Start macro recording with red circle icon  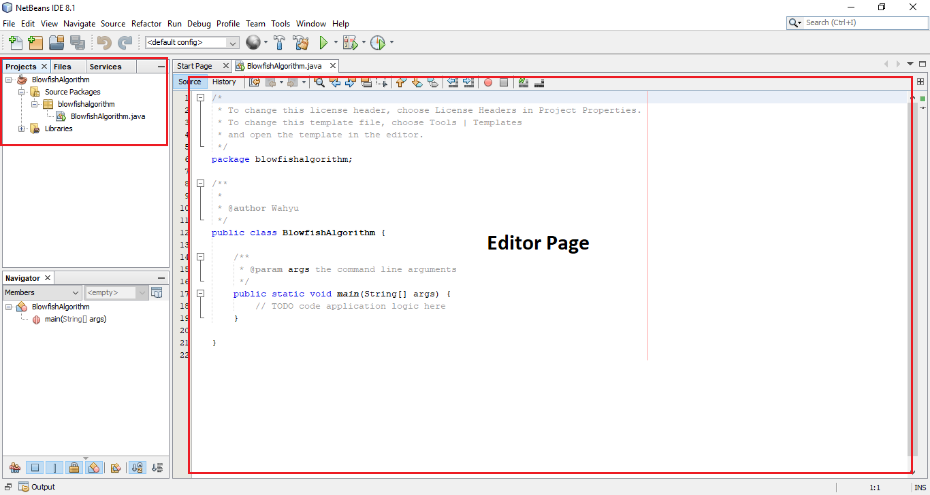[488, 82]
